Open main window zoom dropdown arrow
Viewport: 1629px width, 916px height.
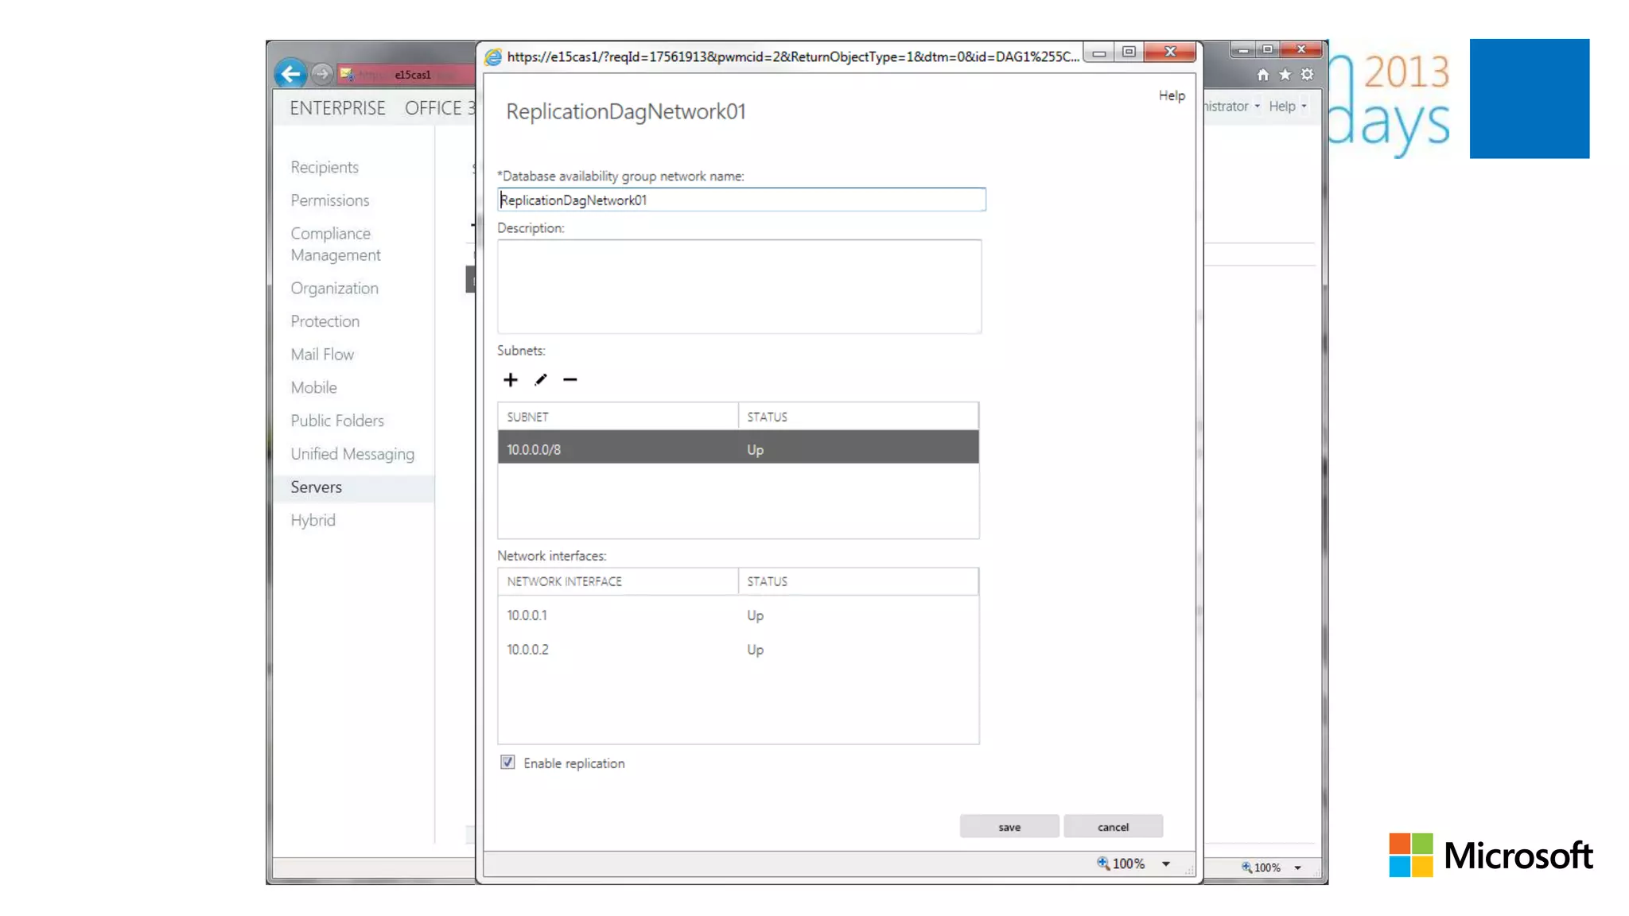pos(1297,868)
